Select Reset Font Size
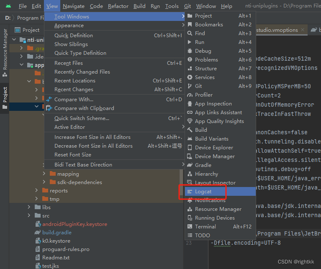Image resolution: width=321 pixels, height=269 pixels. tap(114, 155)
